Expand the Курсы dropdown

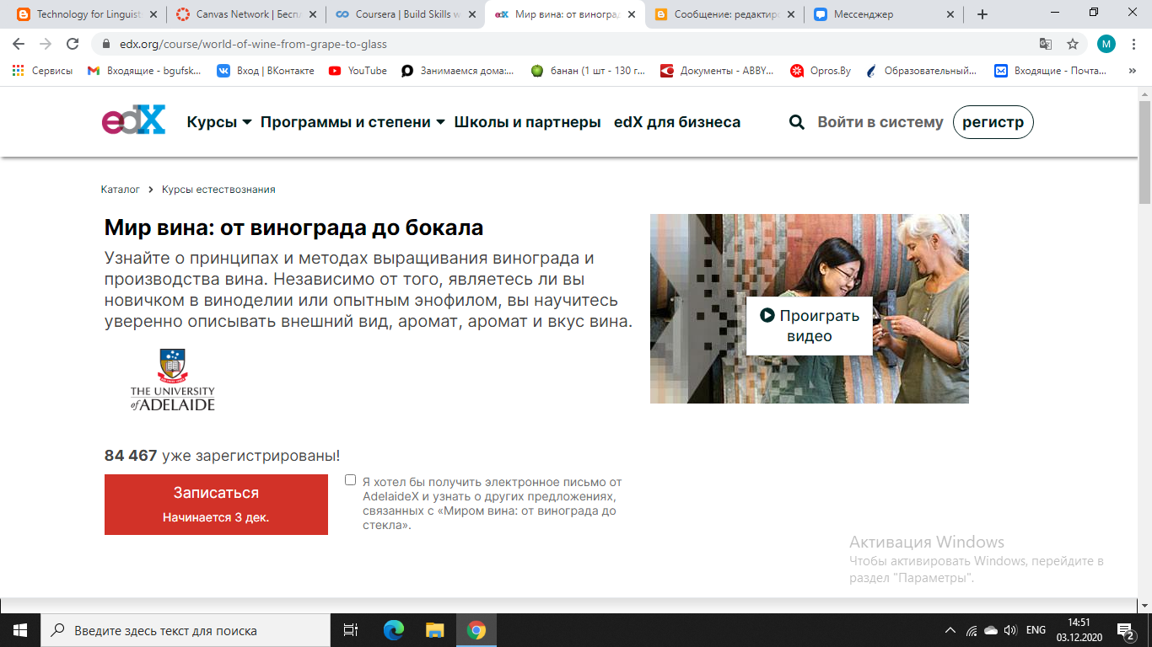(x=219, y=122)
